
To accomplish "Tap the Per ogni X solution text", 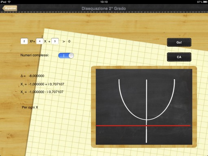I will click(x=30, y=107).
